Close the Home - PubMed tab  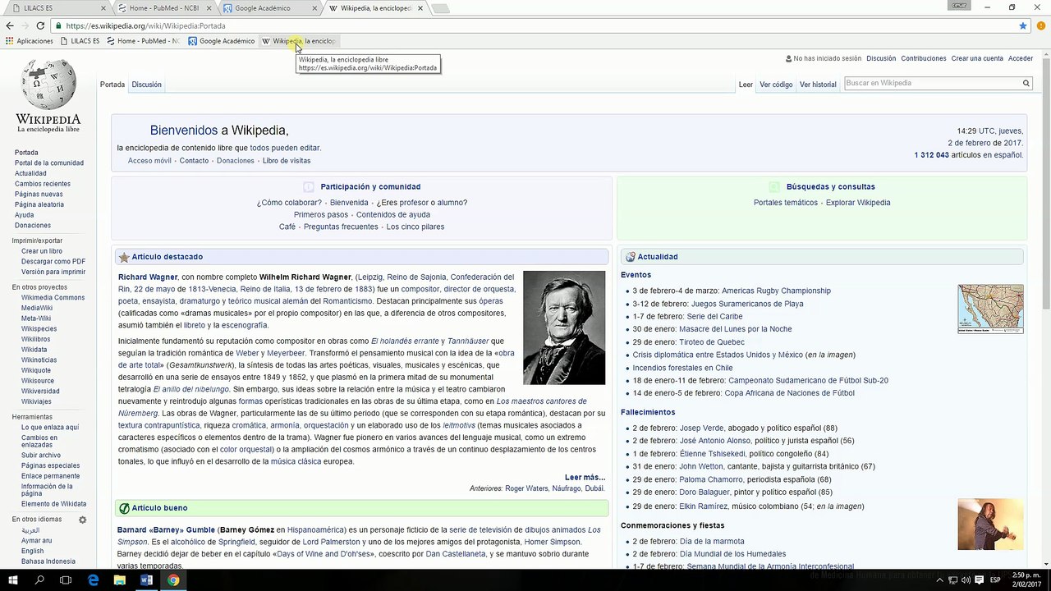pos(209,8)
